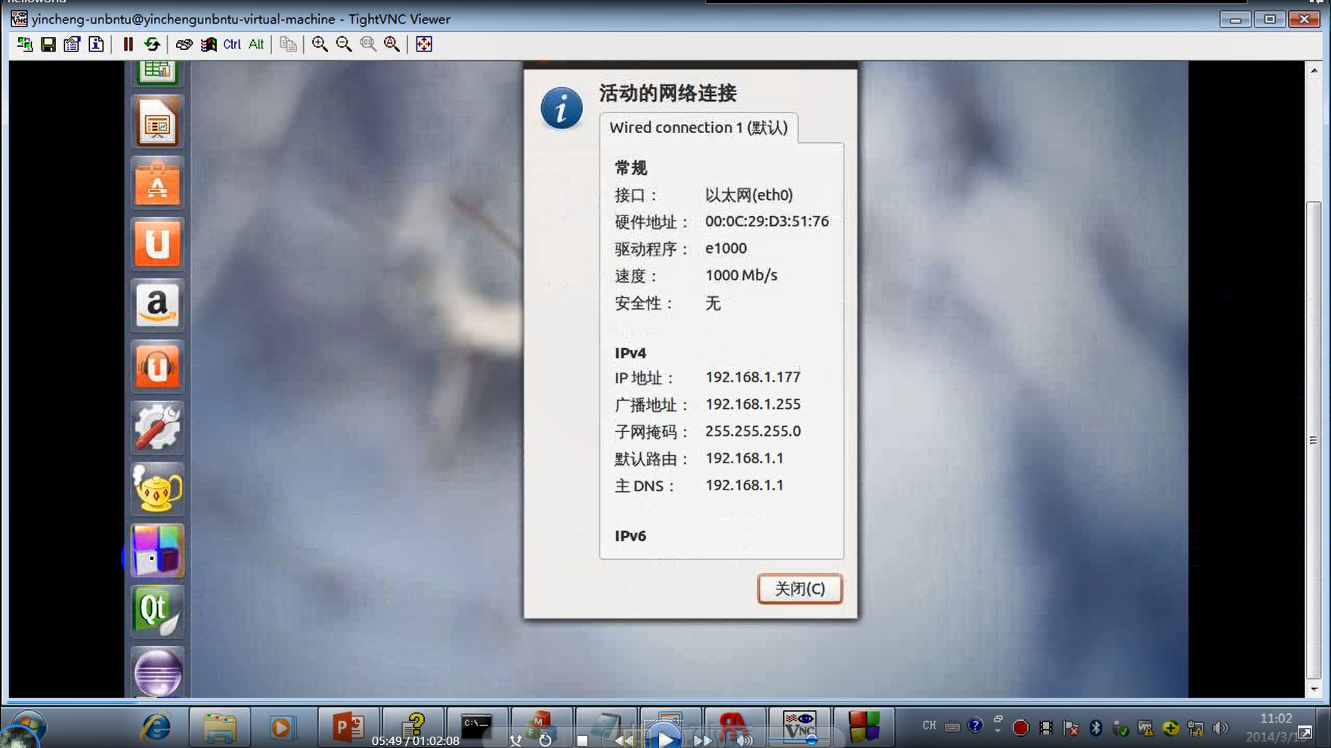
Task: Open Windows Explorer folder on taskbar
Action: 220,728
